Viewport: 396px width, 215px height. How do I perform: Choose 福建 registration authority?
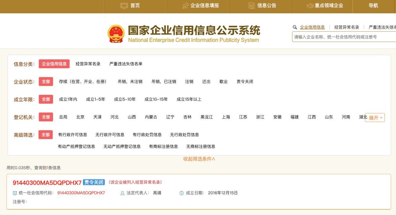294,117
